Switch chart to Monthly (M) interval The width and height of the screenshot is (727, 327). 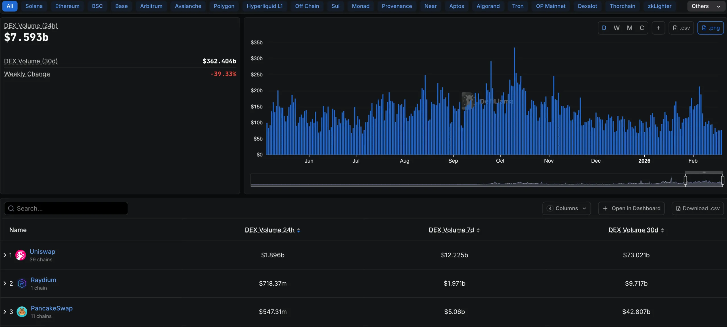click(630, 28)
